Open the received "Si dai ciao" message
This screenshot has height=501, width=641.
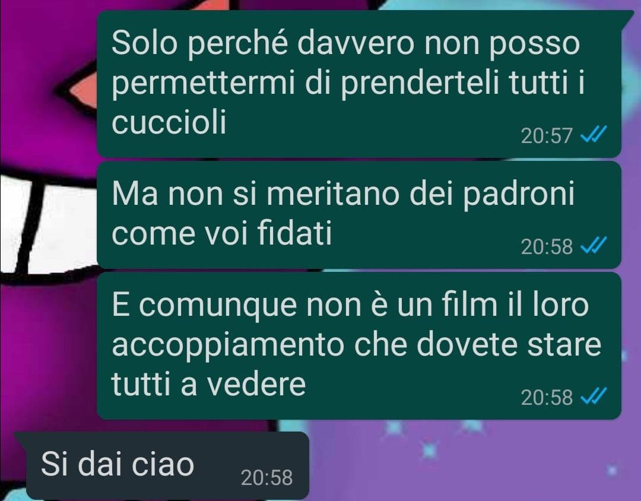[167, 465]
